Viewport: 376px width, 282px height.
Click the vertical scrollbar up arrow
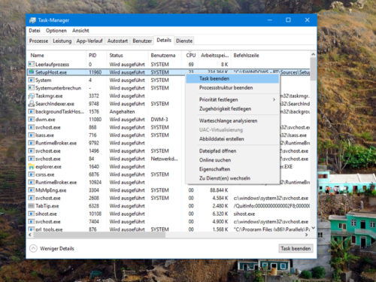[x=313, y=54]
